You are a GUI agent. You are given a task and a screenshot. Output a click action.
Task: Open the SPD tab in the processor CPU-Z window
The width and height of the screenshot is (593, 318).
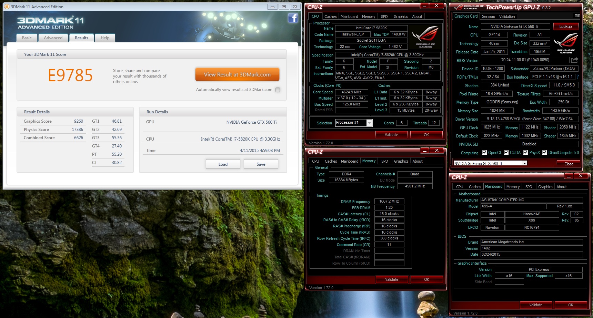pos(384,17)
